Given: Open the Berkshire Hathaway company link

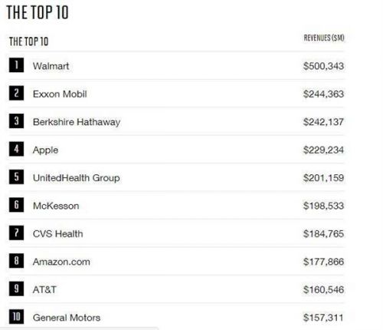Looking at the screenshot, I should (x=77, y=122).
